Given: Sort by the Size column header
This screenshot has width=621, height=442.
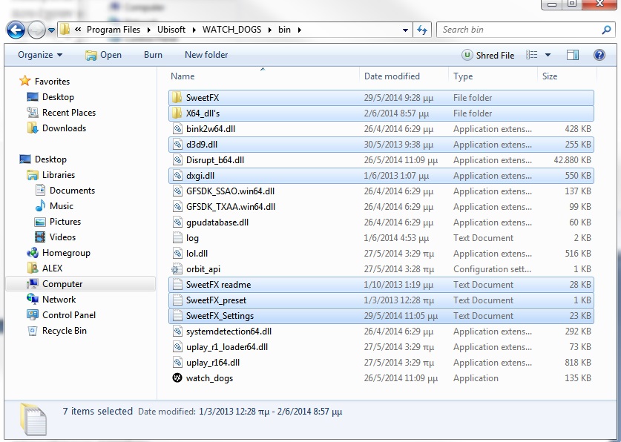Looking at the screenshot, I should point(550,76).
